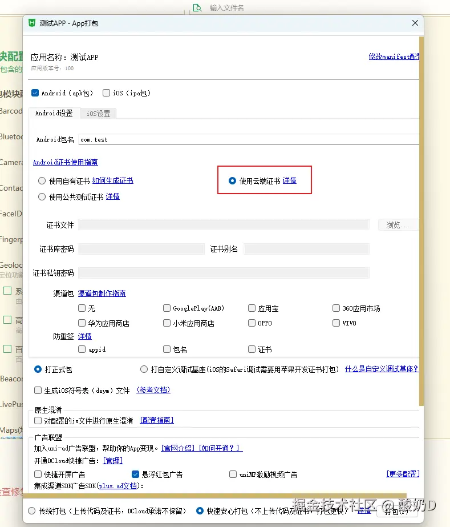
Task: Check the OPPO checkbox
Action: pos(252,323)
